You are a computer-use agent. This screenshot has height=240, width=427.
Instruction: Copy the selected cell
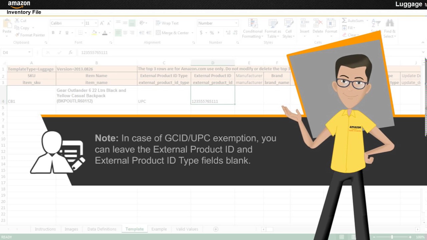(22, 28)
